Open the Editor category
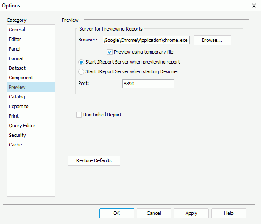Image resolution: width=261 pixels, height=224 pixels. (x=31, y=39)
